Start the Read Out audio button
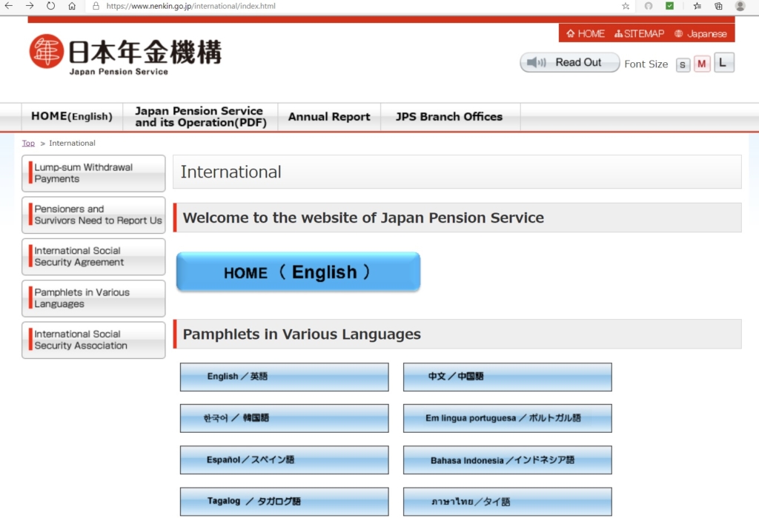 coord(570,62)
